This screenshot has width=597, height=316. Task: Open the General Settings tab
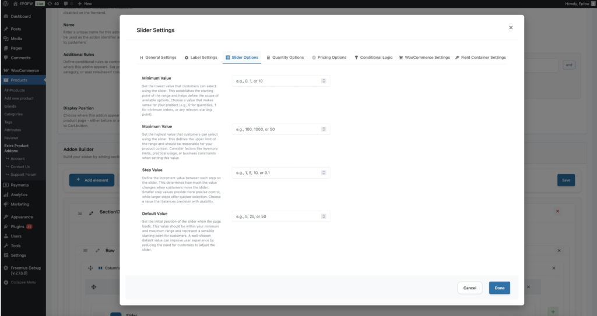pos(158,58)
